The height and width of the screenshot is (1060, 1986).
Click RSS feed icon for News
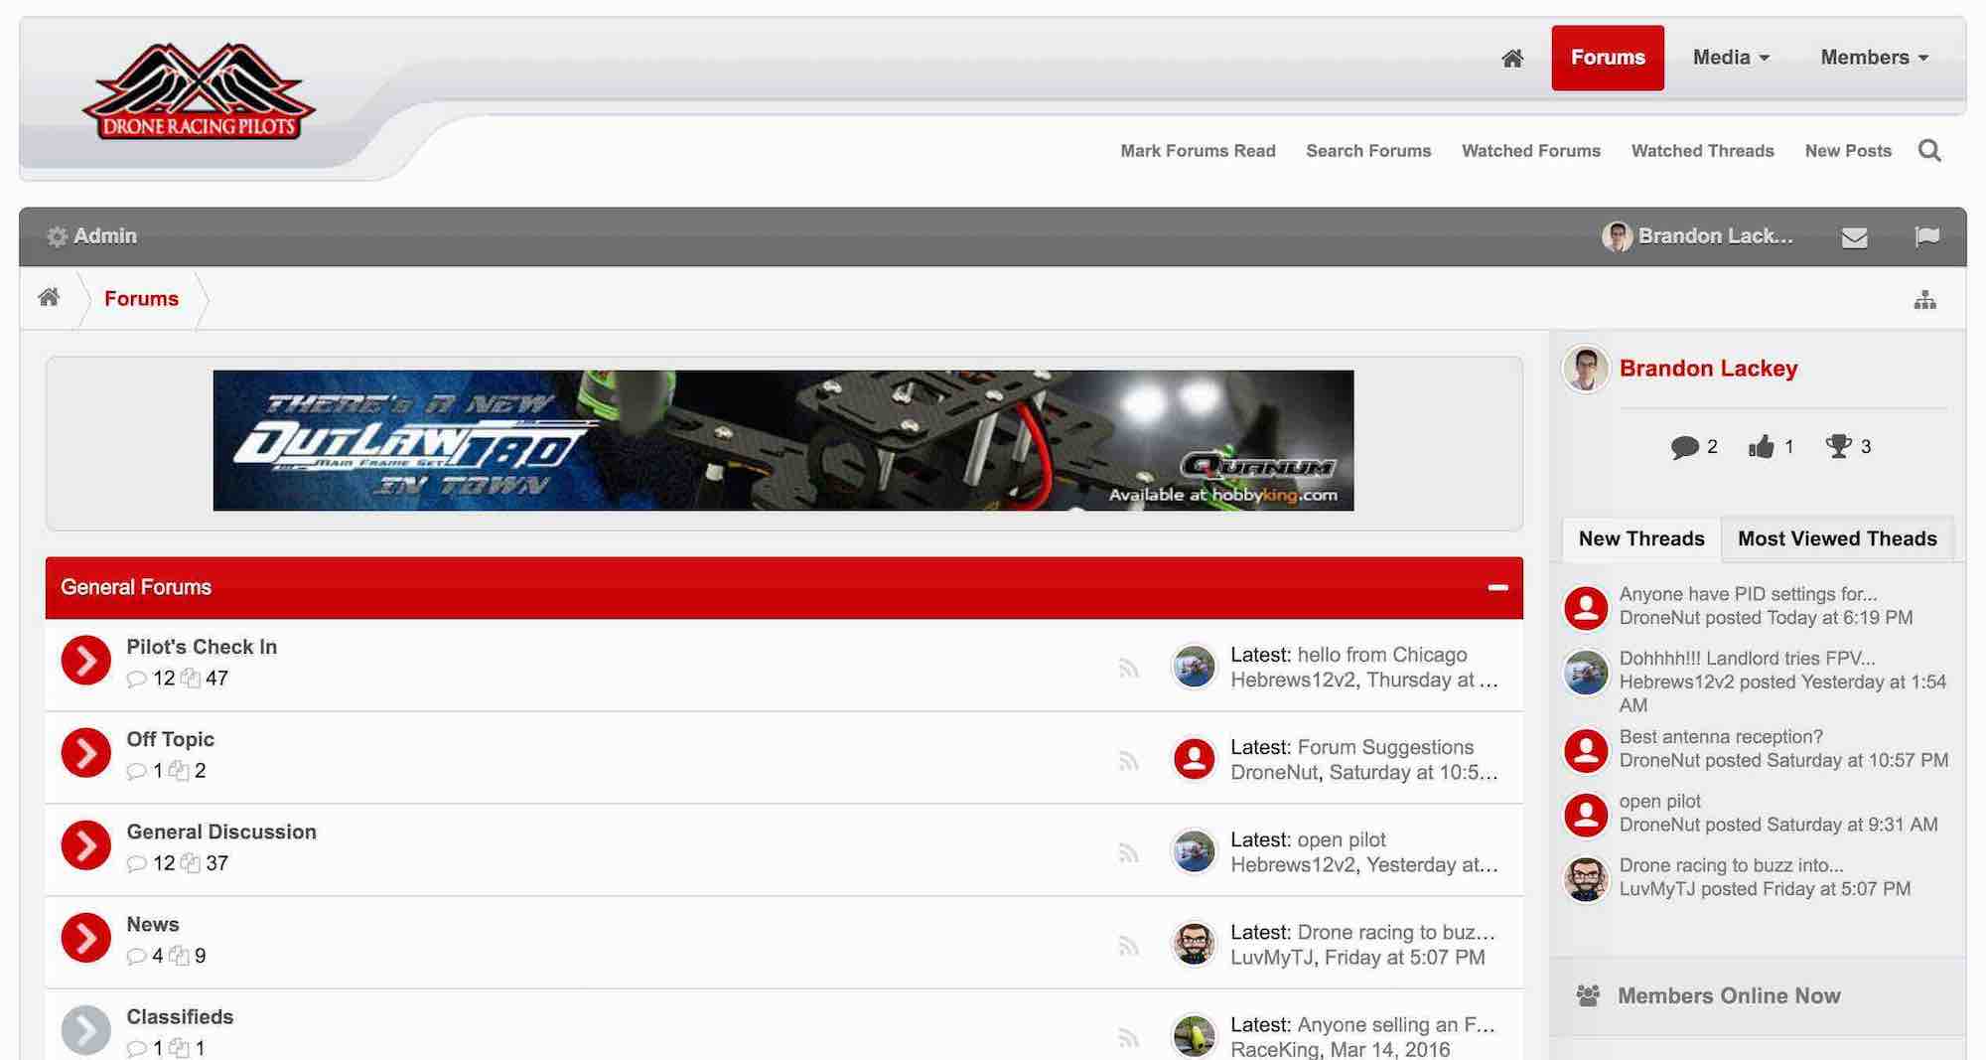(1128, 946)
